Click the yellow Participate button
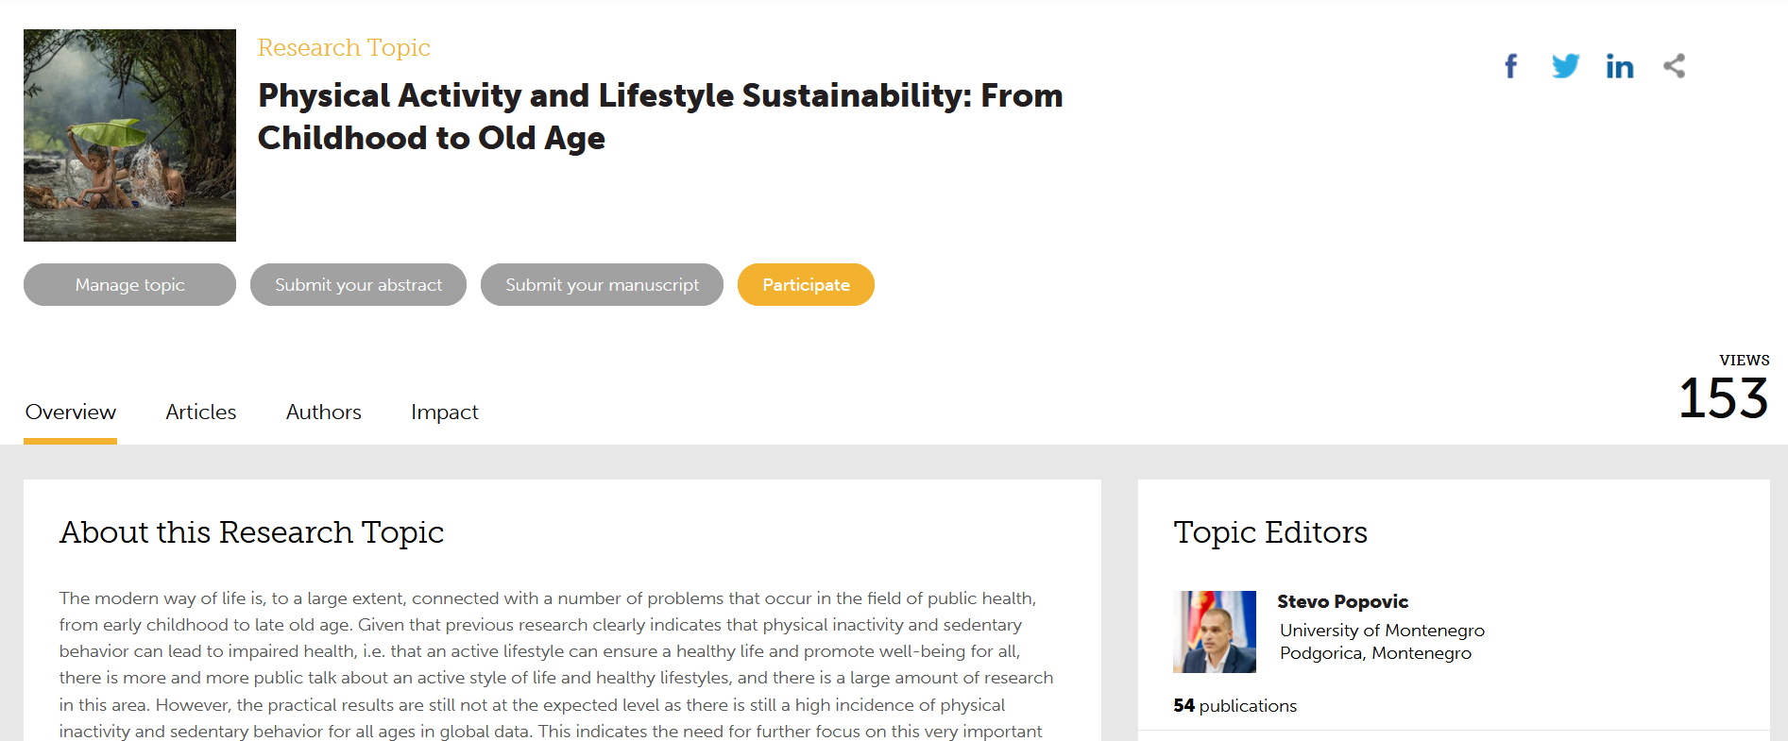 tap(806, 284)
